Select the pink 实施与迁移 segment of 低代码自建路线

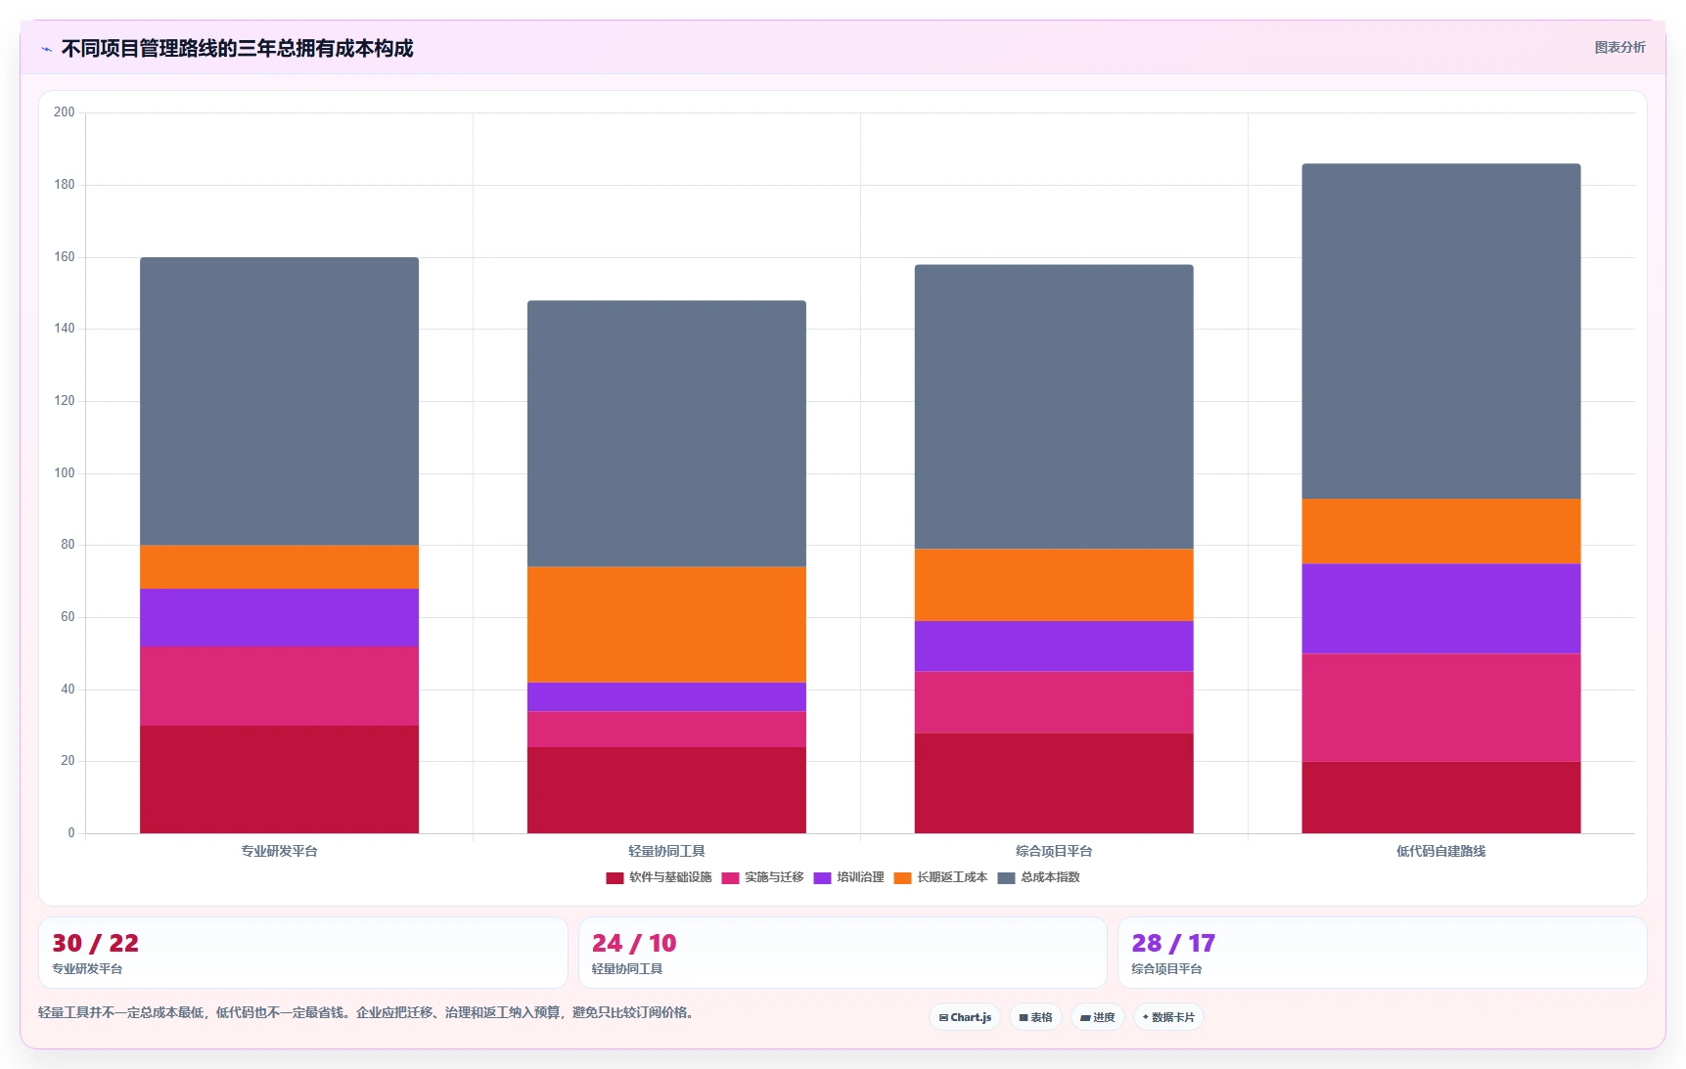coord(1441,707)
